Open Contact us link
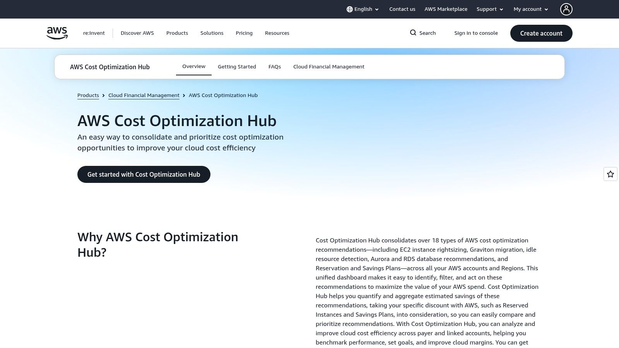The image size is (619, 348). (x=402, y=9)
